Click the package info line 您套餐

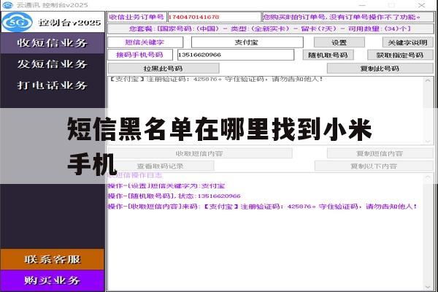[270, 28]
